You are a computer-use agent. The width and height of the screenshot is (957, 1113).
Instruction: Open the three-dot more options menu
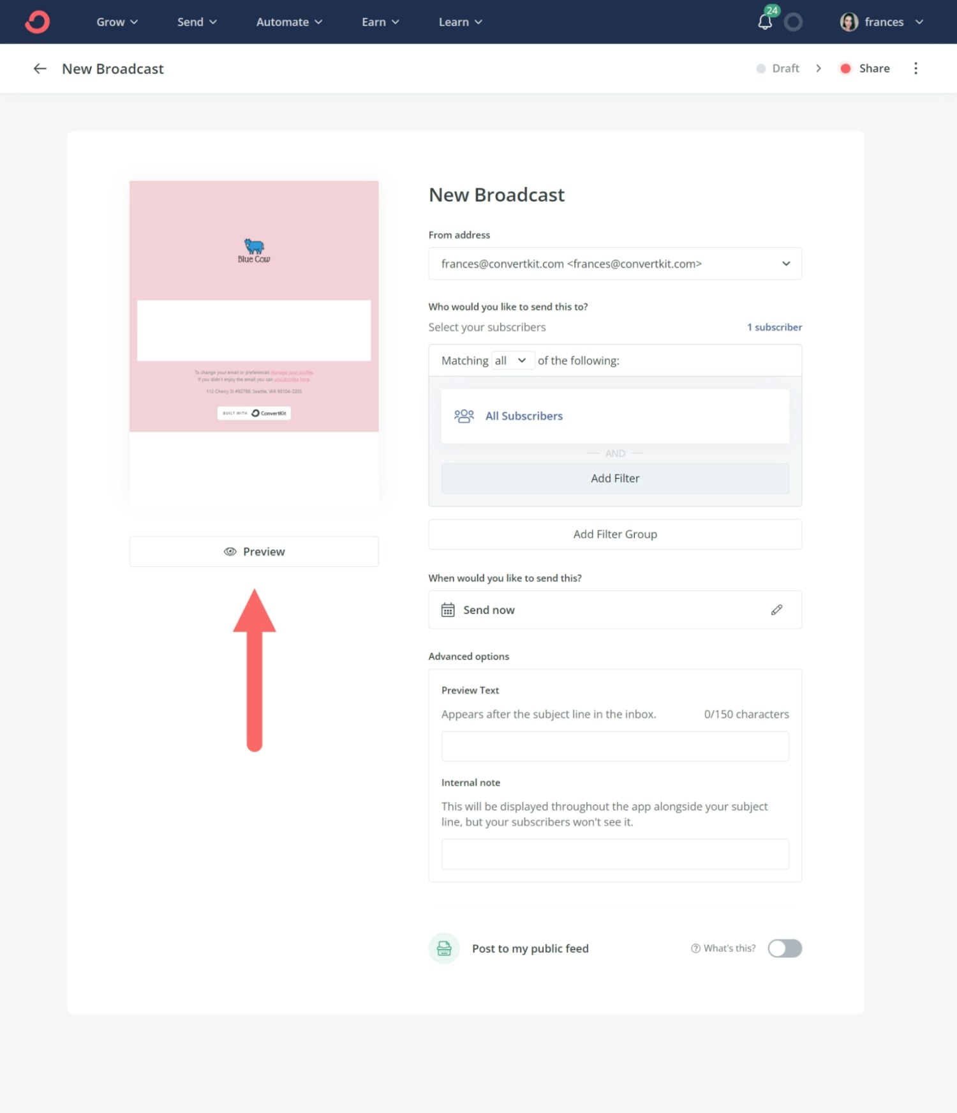[916, 68]
